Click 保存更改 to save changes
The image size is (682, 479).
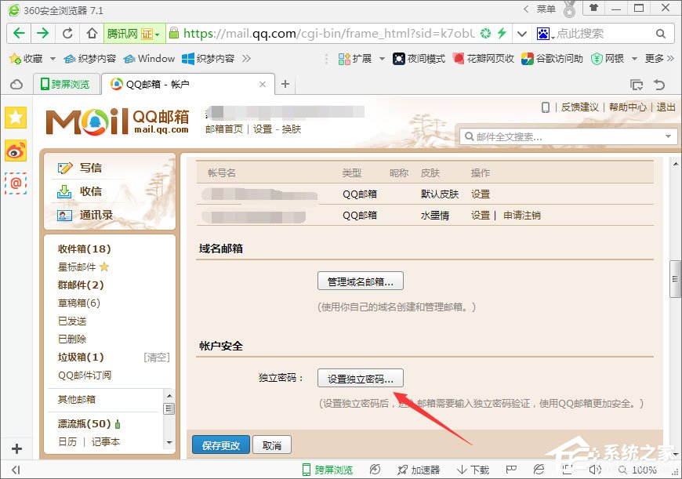coord(220,445)
